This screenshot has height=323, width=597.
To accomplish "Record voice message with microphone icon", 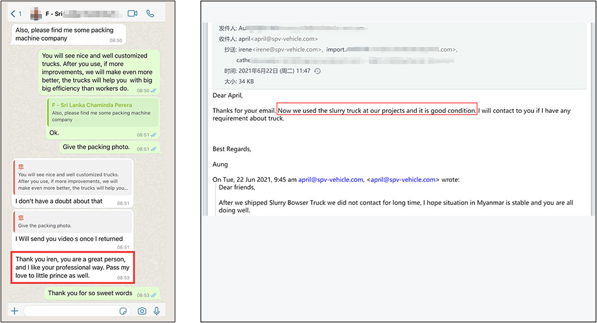I will coord(156,311).
